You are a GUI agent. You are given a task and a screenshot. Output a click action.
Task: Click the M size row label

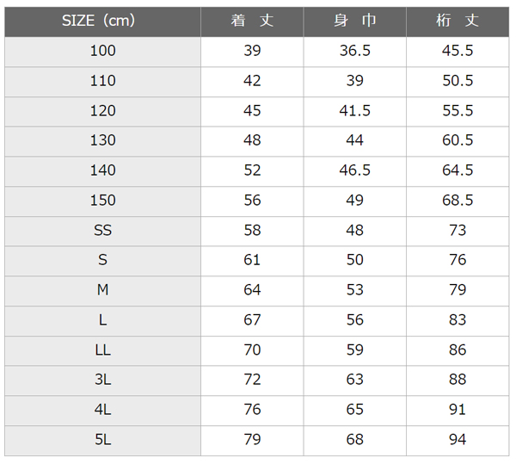102,290
